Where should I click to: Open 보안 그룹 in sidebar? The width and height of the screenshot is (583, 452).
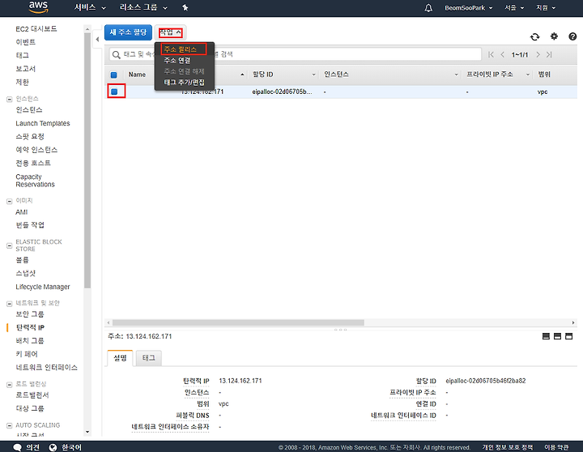(x=29, y=314)
